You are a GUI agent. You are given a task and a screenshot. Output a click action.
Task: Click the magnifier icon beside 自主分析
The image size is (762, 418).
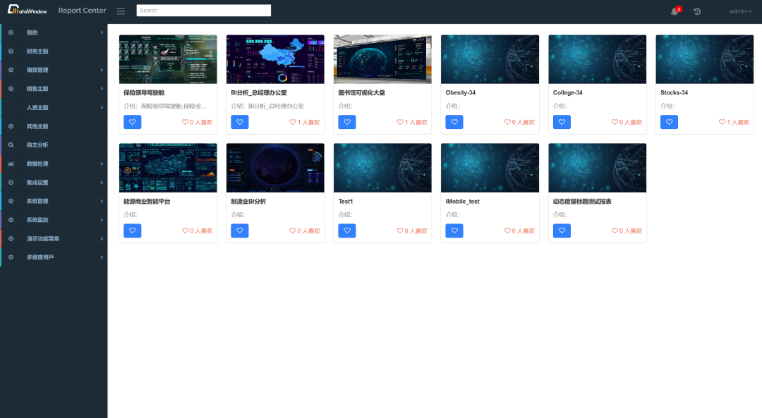tap(11, 145)
